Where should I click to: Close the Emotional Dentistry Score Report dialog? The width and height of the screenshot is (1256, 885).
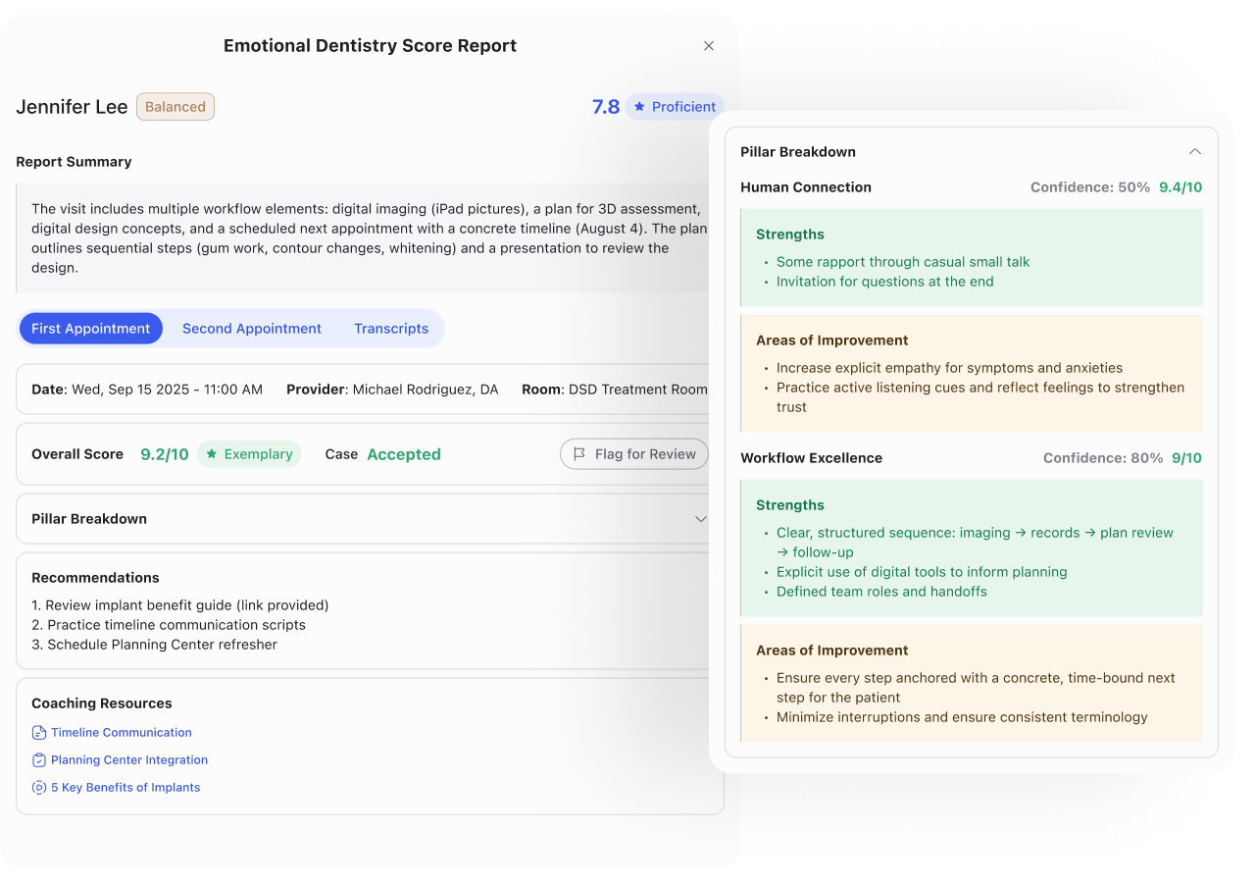click(x=709, y=45)
